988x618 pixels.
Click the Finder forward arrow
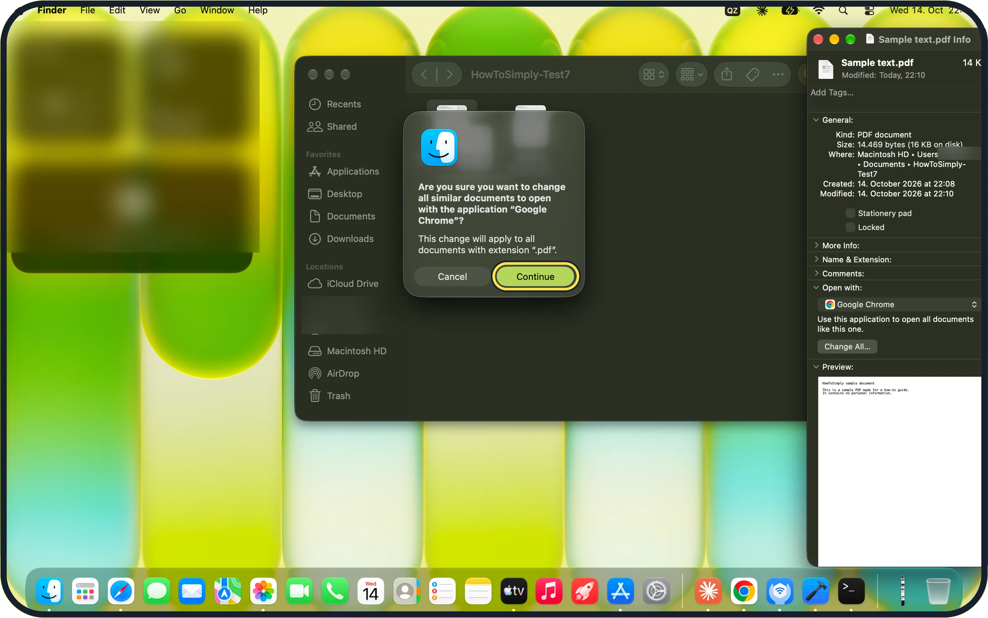(x=450, y=74)
